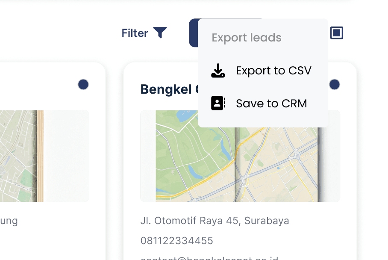Click the download icon beside Export to CSV
The width and height of the screenshot is (388, 260).
coord(218,71)
